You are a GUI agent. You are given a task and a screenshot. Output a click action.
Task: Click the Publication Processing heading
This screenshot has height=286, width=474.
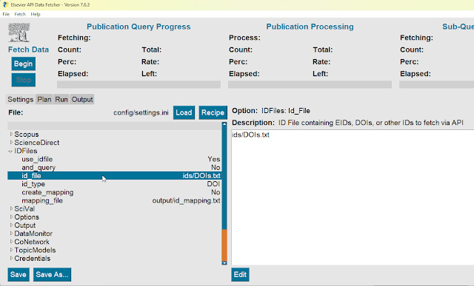click(310, 27)
